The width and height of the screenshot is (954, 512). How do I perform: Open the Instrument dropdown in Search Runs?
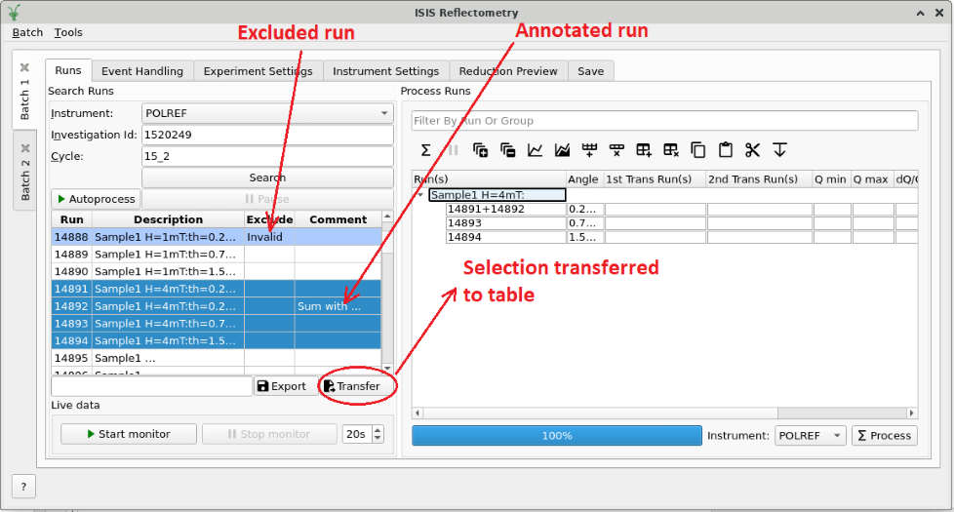pos(266,113)
